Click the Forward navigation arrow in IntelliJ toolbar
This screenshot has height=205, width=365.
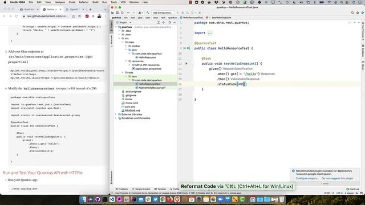point(133,13)
